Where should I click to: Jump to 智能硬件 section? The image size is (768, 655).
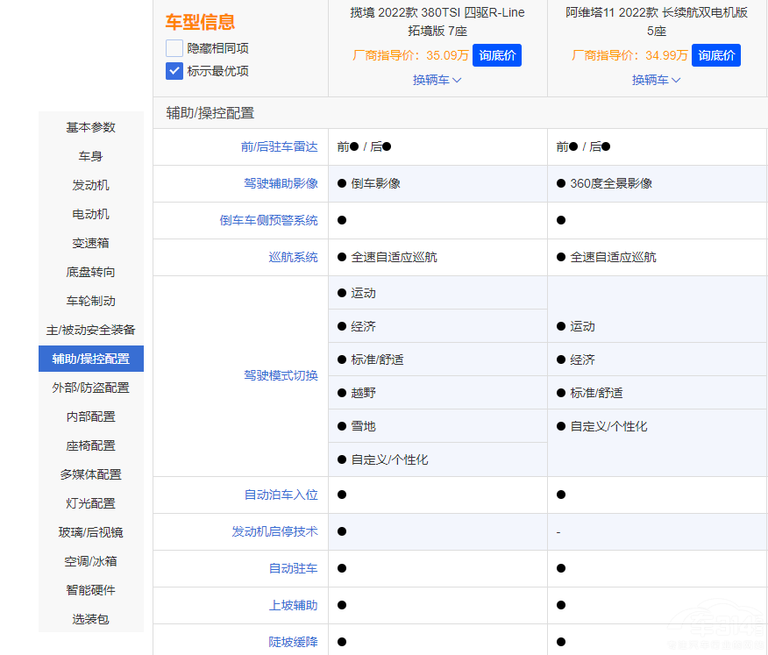click(90, 590)
